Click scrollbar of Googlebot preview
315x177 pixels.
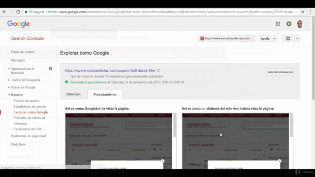(175, 125)
